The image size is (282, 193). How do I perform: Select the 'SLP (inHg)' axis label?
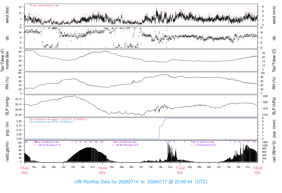click(7, 106)
